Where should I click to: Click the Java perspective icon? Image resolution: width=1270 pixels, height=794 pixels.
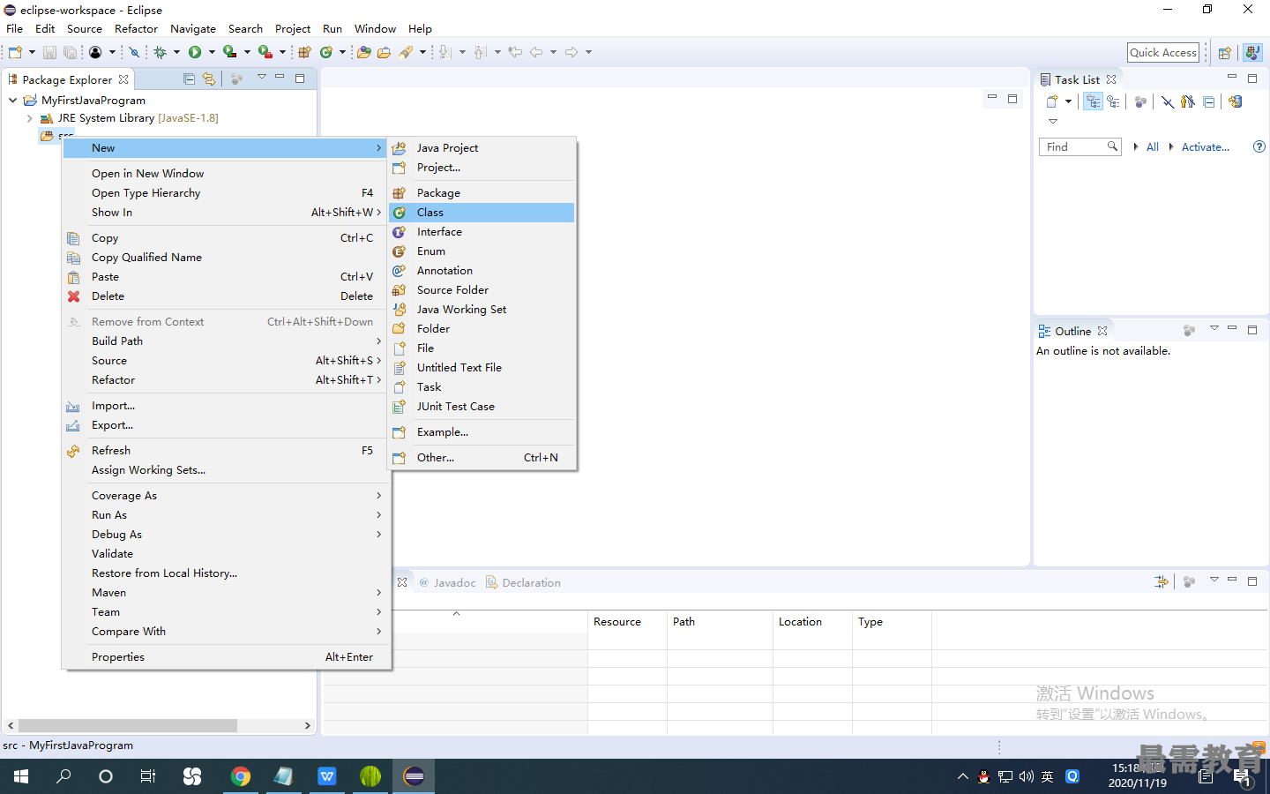tap(1252, 53)
